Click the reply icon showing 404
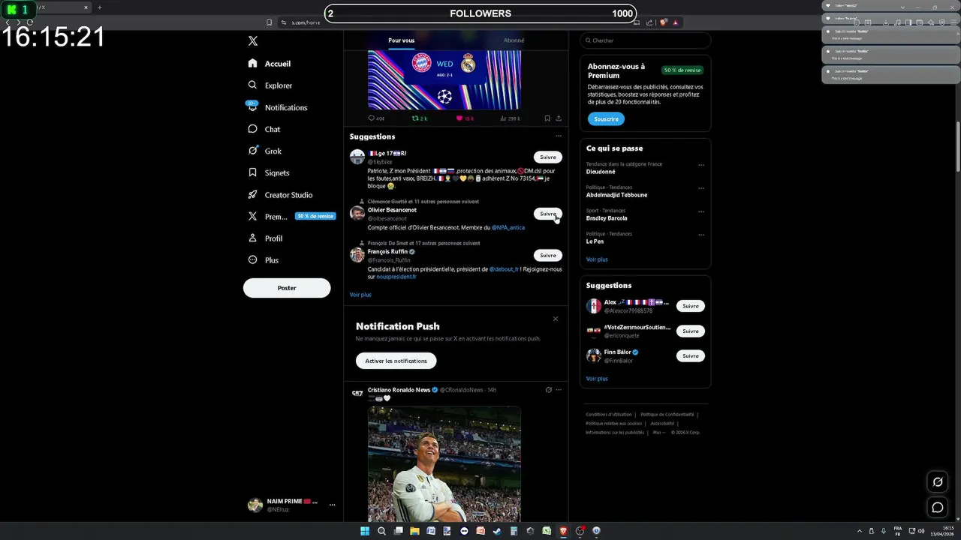 376,118
